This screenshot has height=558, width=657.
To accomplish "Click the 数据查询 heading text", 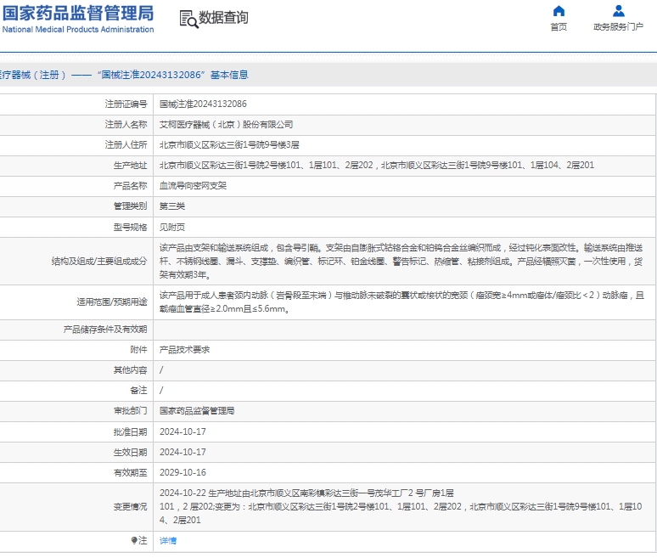I will [223, 18].
